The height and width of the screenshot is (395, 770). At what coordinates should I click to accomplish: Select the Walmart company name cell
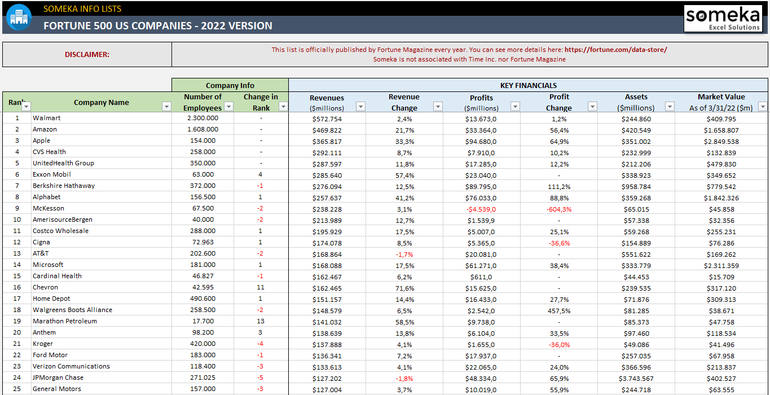click(48, 118)
